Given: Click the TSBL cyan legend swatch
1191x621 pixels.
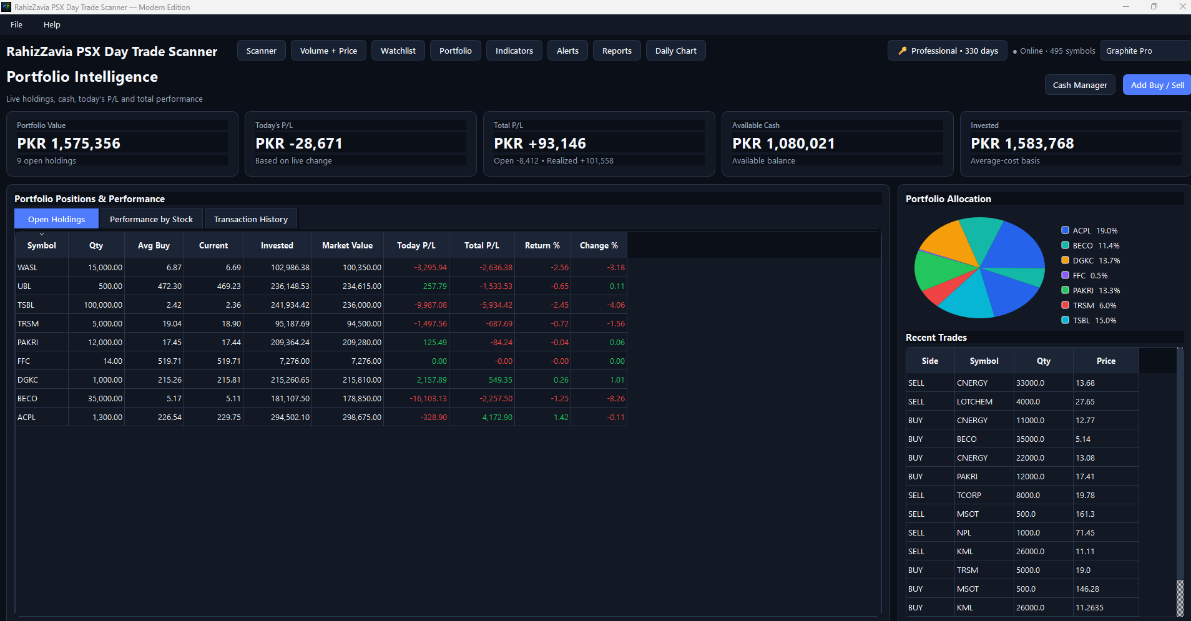Looking at the screenshot, I should (x=1066, y=320).
